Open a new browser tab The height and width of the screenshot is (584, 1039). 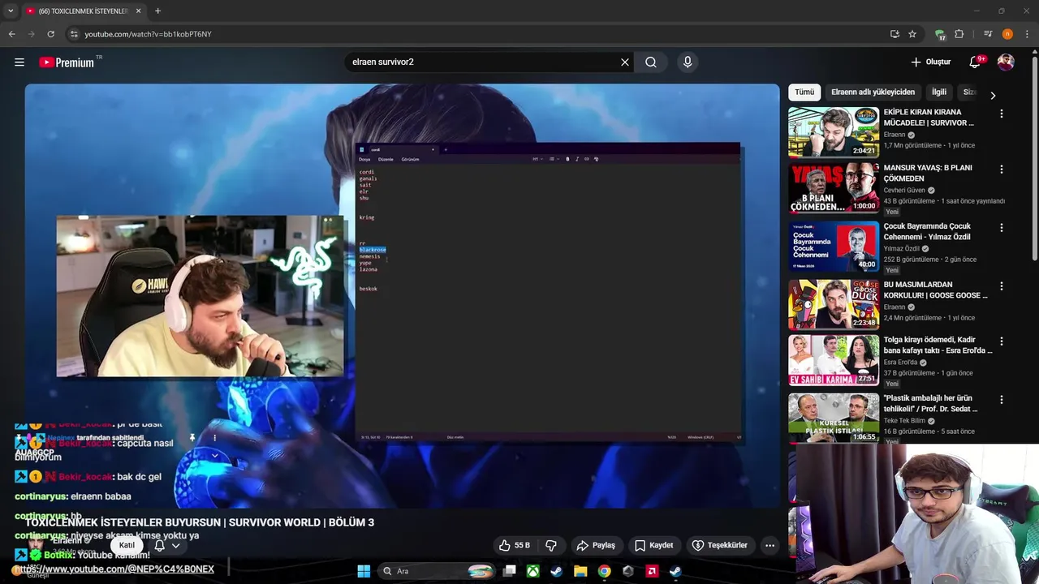[157, 11]
